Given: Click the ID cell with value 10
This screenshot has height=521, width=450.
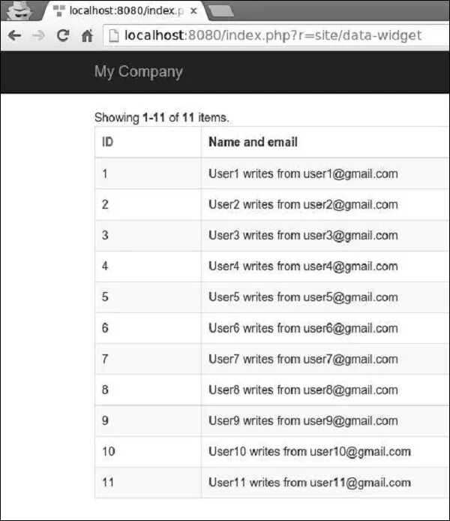Looking at the screenshot, I should [x=148, y=451].
